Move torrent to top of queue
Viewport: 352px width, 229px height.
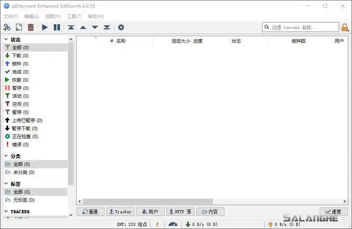point(71,27)
